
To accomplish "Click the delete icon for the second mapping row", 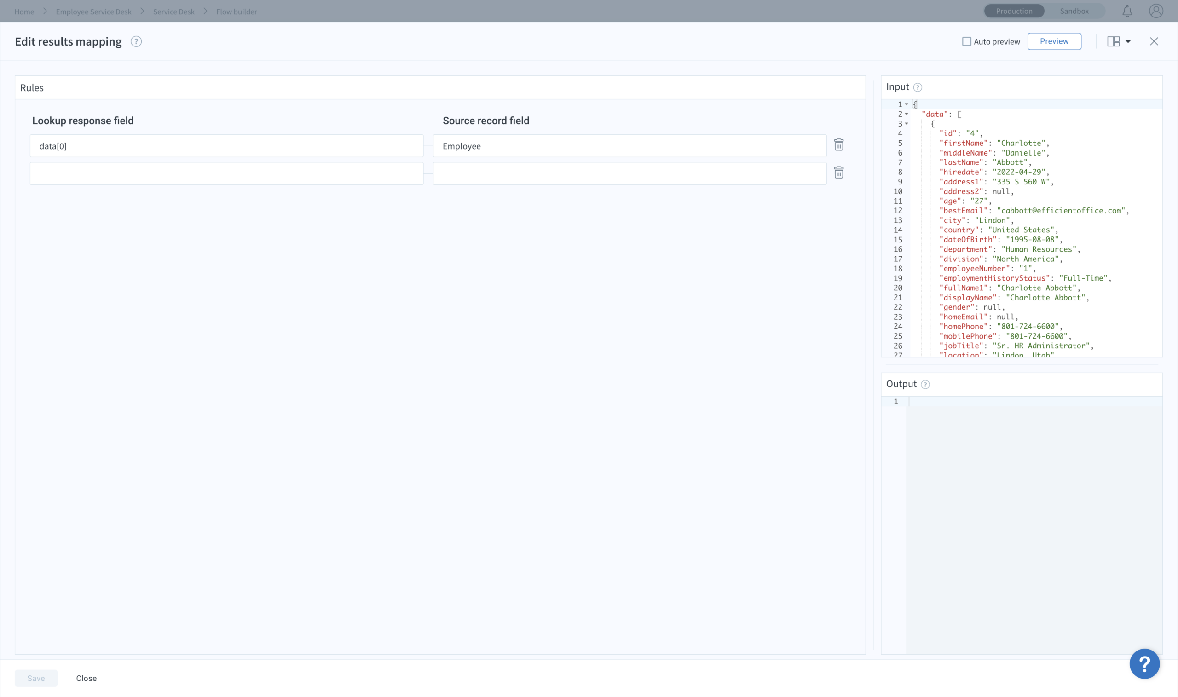I will [x=839, y=173].
